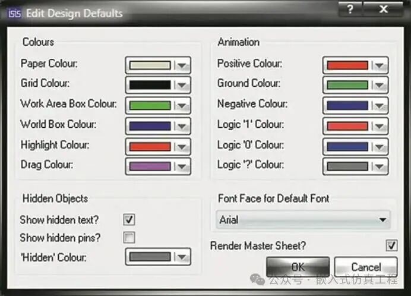
Task: Click the red Positive Colour swatch
Action: 347,65
